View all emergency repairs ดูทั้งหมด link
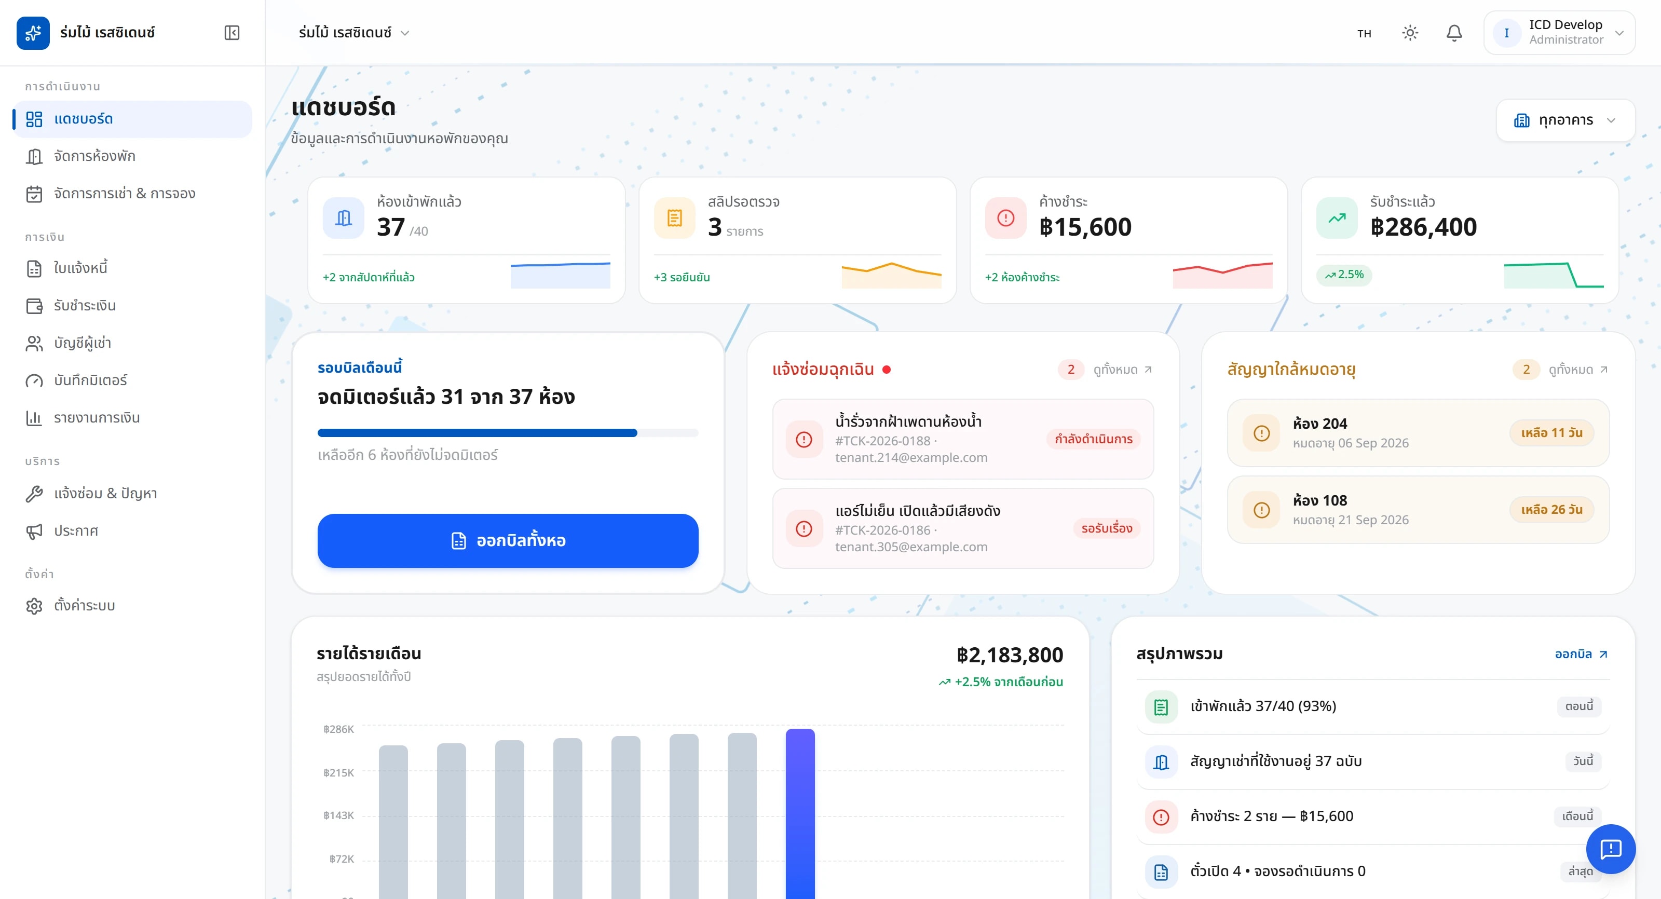1661x899 pixels. click(1122, 370)
